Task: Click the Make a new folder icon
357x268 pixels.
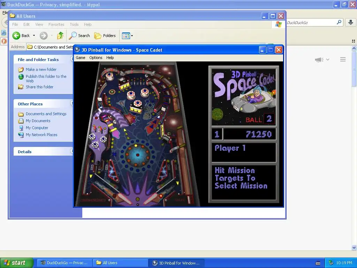Action: [21, 69]
